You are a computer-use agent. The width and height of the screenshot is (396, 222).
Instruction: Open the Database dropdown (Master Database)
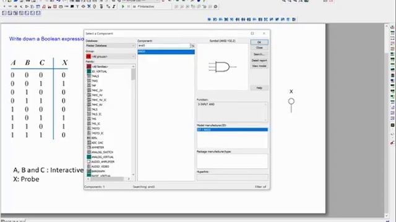(x=110, y=46)
